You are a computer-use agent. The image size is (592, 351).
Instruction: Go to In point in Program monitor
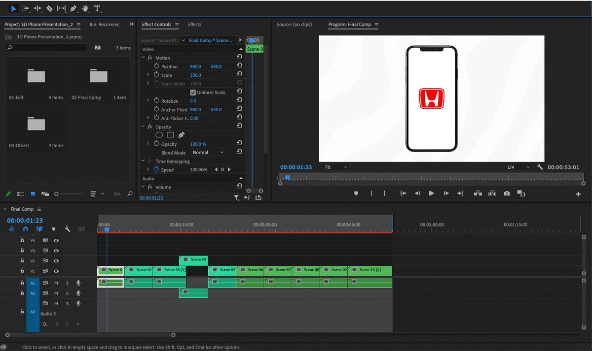tap(403, 193)
